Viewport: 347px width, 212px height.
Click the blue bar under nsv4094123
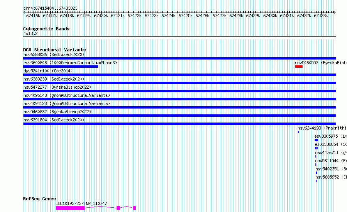pyautogui.click(x=179, y=107)
